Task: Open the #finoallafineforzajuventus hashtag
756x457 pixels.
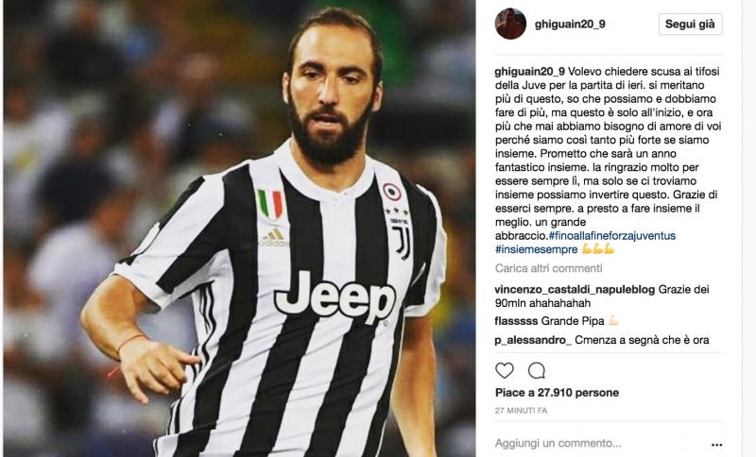Action: point(612,236)
